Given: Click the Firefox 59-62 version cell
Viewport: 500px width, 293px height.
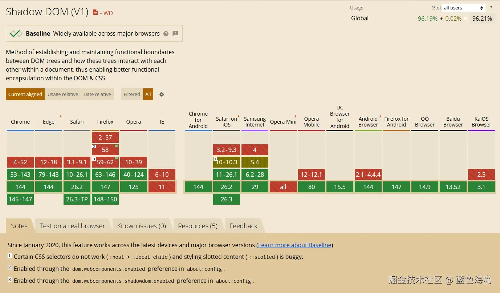Looking at the screenshot, I should (105, 162).
